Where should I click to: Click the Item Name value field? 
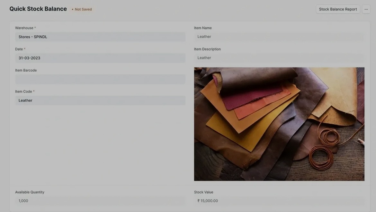pos(279,37)
